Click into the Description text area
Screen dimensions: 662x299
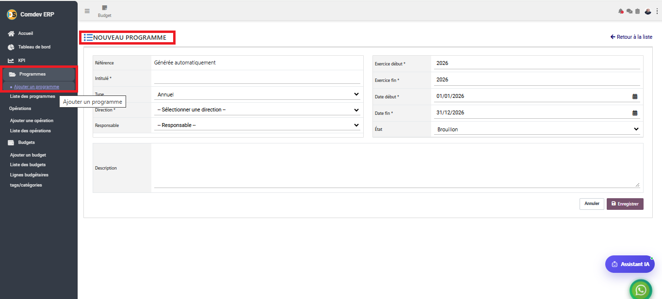397,166
